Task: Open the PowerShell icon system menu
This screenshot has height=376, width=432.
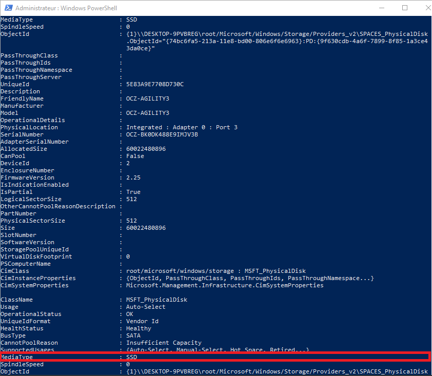Action: pyautogui.click(x=8, y=8)
